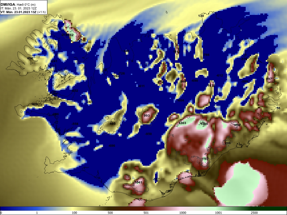
Task: Click the 1087 value label
Action: (237, 125)
